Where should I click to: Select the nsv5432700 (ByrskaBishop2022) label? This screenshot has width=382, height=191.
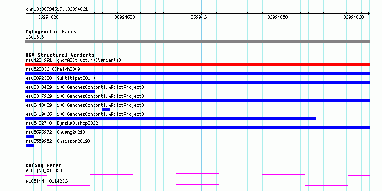[63, 123]
